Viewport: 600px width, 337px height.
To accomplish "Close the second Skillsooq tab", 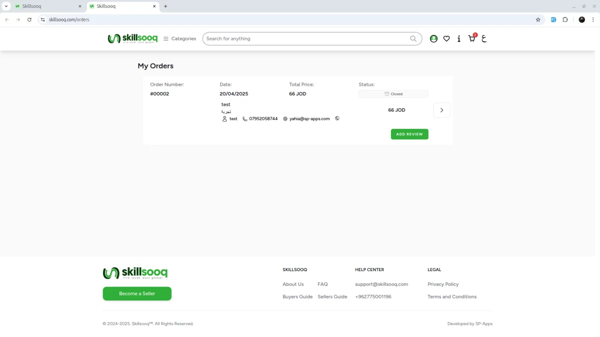I will click(x=155, y=6).
